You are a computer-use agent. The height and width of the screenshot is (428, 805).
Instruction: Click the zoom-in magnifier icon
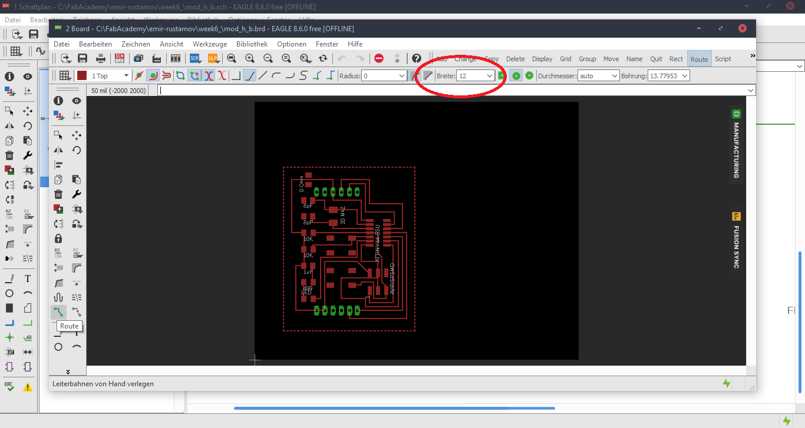click(x=250, y=58)
